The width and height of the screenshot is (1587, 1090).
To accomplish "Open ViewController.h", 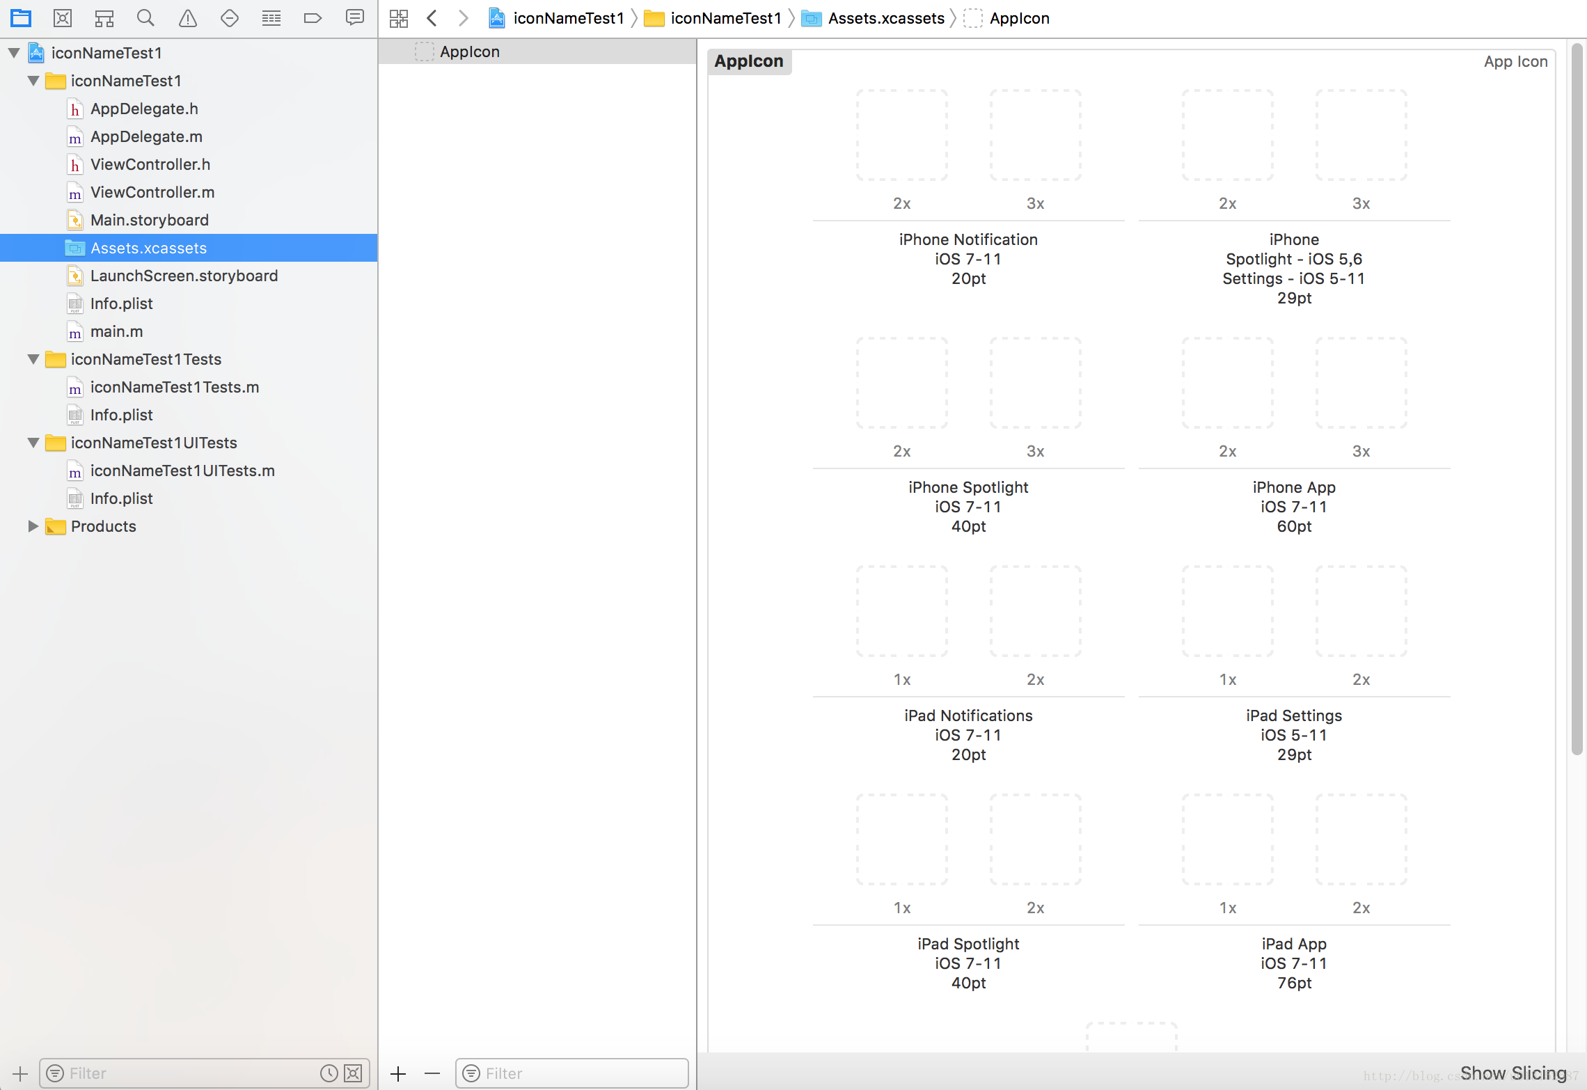I will 150,164.
